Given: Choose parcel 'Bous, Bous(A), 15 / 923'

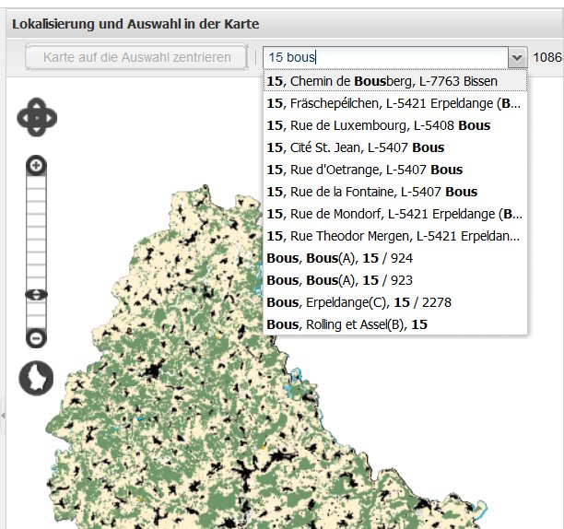Looking at the screenshot, I should (x=338, y=280).
